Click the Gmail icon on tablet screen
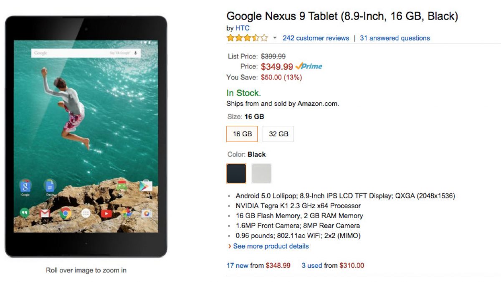 click(45, 214)
